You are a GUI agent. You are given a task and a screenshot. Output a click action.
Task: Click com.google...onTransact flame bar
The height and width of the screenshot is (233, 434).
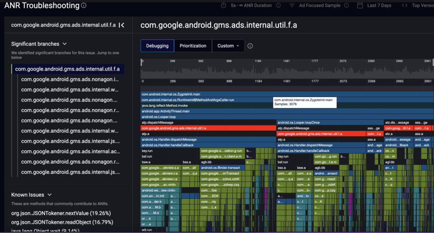223,174
